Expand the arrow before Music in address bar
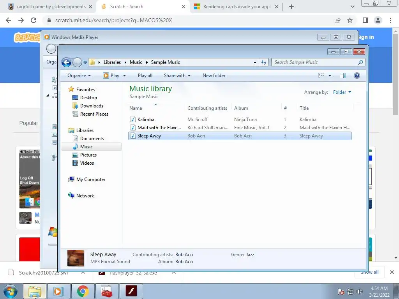This screenshot has height=299, width=399. [x=125, y=62]
